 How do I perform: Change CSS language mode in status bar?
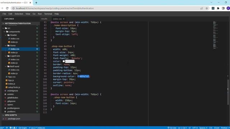(211, 128)
